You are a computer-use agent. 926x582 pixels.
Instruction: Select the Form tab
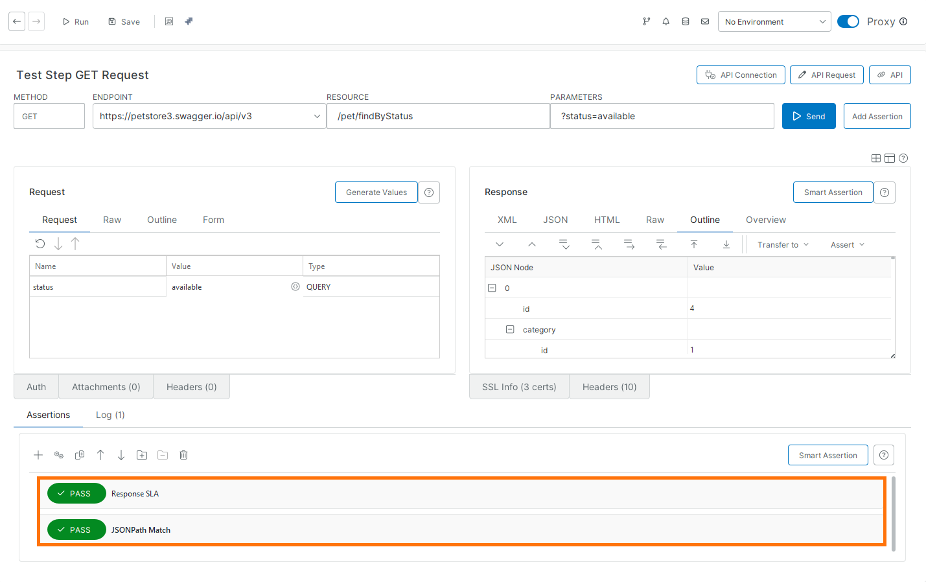pyautogui.click(x=213, y=220)
